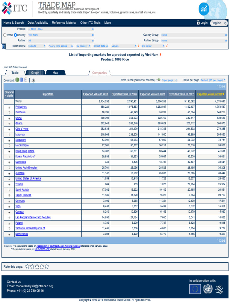Collapse the selection criteria panel icon
Screen dimensions: 230x307
pyautogui.click(x=4, y=46)
